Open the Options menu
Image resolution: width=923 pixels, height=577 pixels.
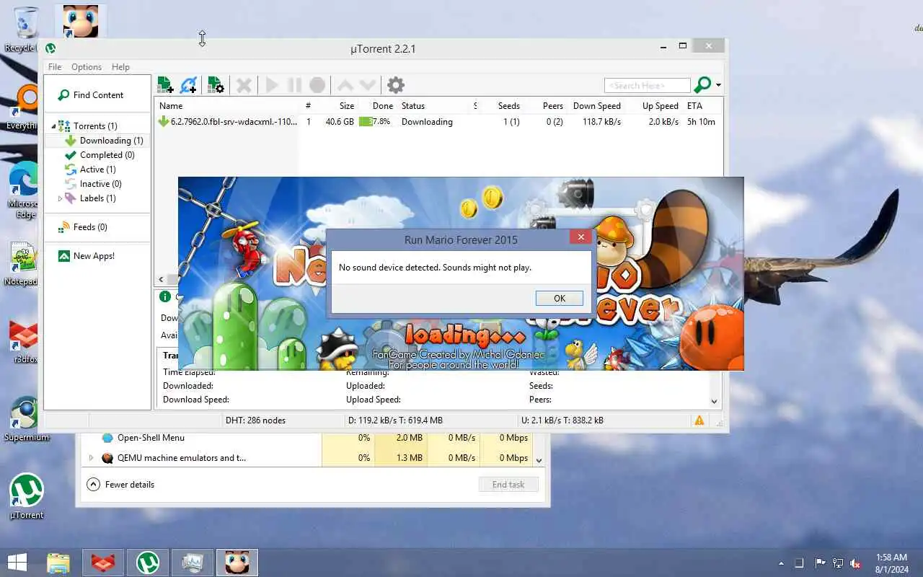(x=87, y=66)
